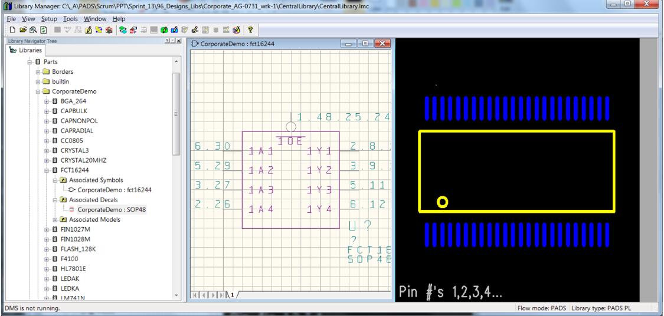
Task: Click last-sheet navigation arrow in symbol window
Action: click(223, 295)
